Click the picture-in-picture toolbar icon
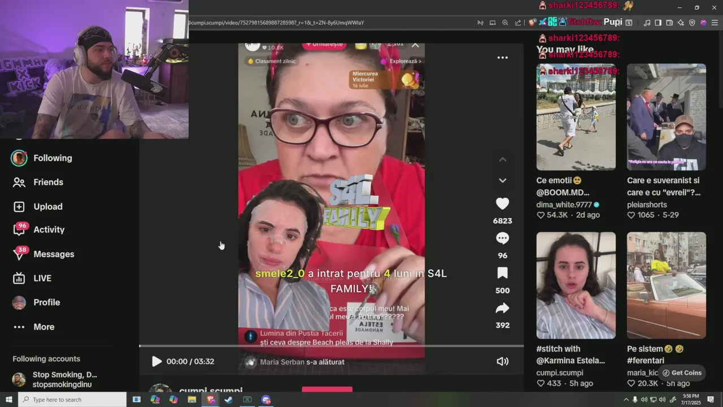This screenshot has height=407, width=723. tap(493, 23)
